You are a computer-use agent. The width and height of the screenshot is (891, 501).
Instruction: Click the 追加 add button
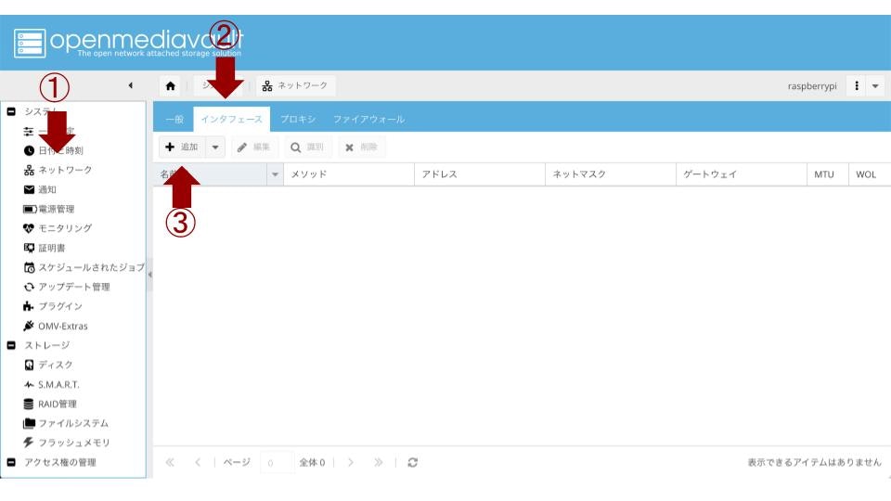click(182, 148)
